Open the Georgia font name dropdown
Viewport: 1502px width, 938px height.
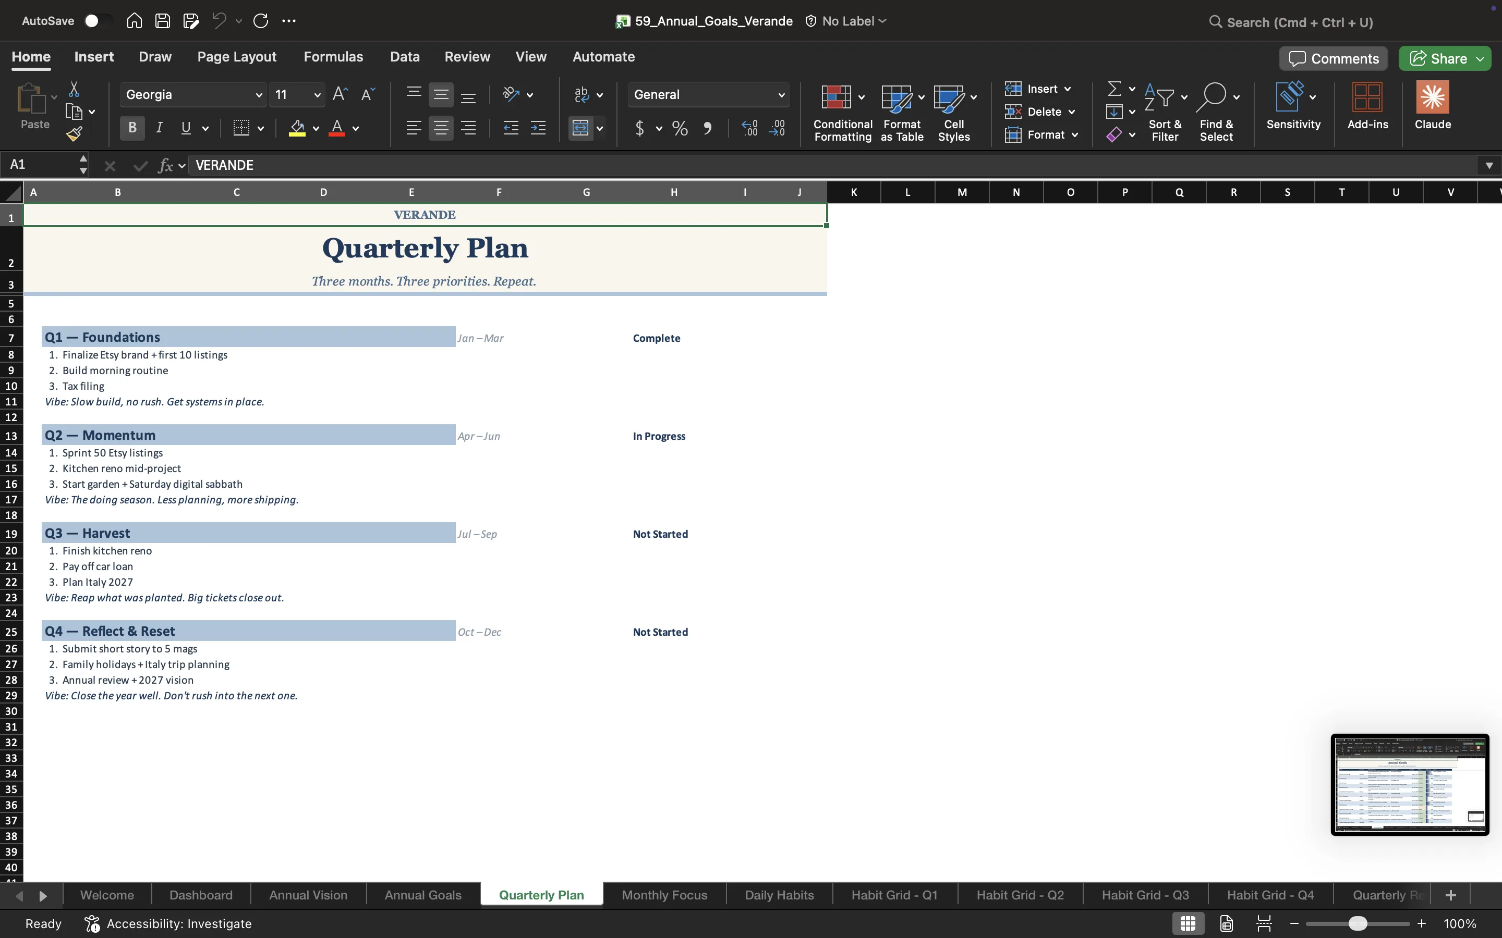[259, 95]
